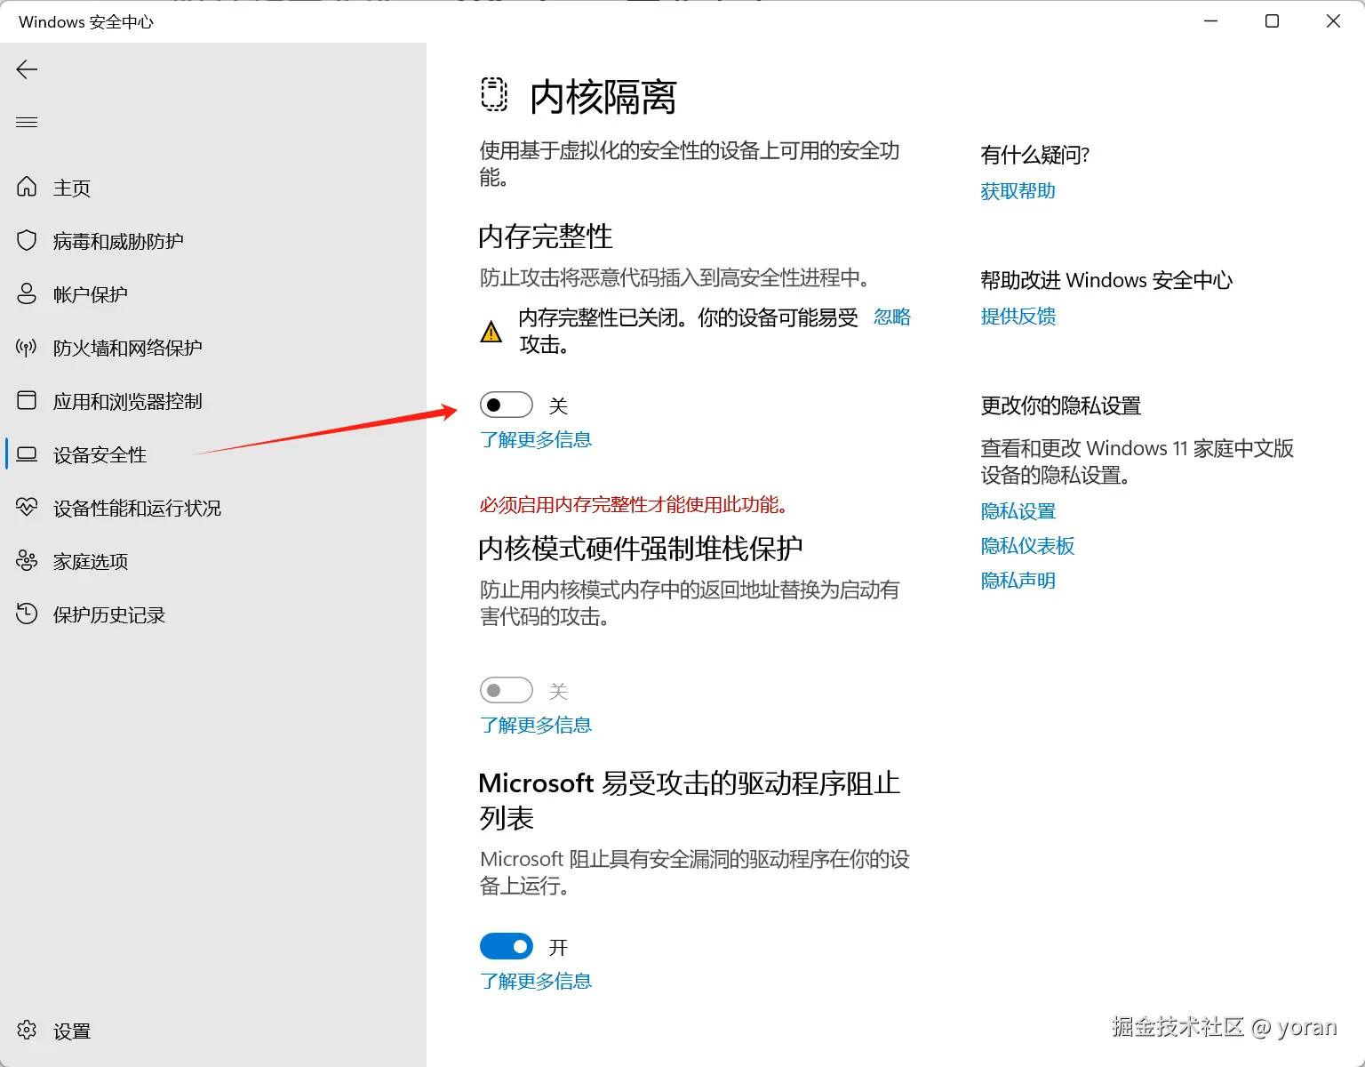
Task: Click the shield icon for 病毒和威胁防护
Action: point(27,240)
